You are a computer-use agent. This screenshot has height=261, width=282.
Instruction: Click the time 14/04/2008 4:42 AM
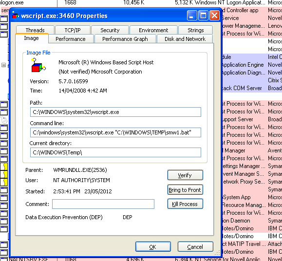point(83,91)
